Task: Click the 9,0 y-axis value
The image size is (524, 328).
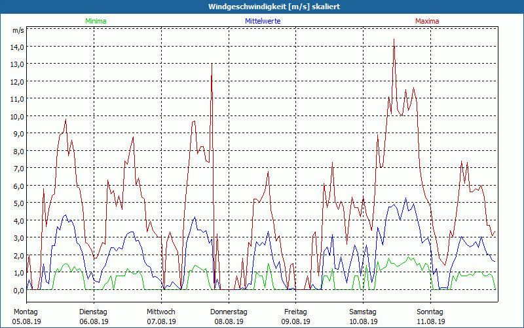Action: (x=20, y=134)
